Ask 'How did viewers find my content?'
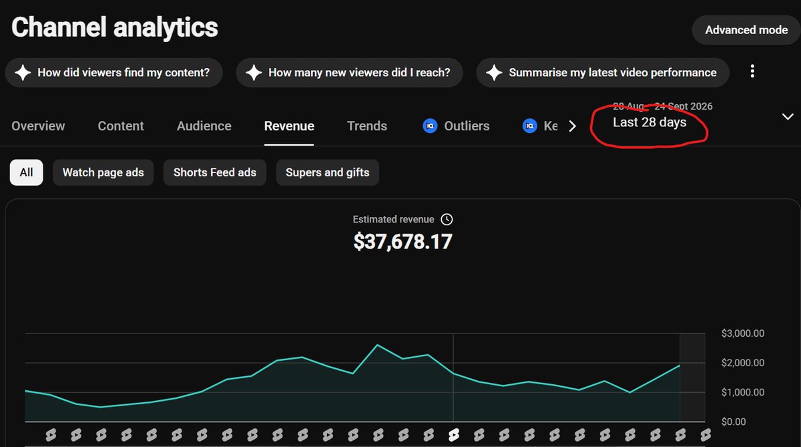 click(x=114, y=73)
